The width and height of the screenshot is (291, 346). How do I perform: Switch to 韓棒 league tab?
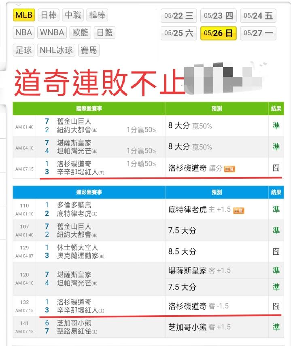click(x=97, y=15)
